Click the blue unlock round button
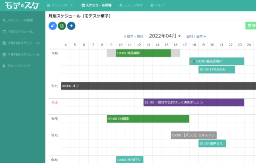 [x=52, y=26]
